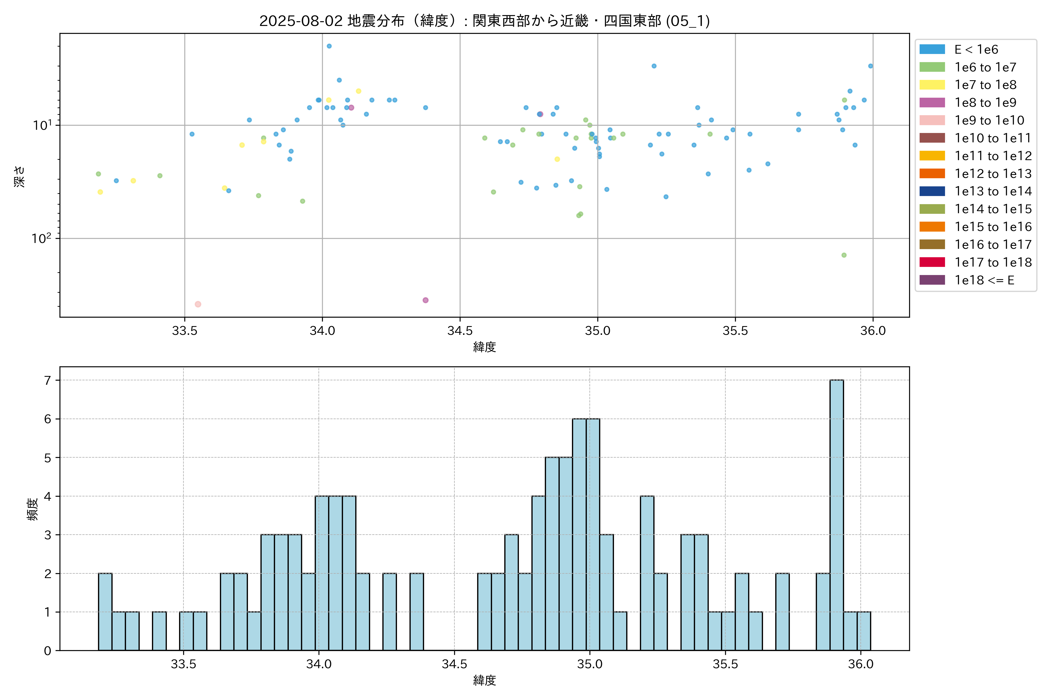
Task: Click the 10² tick label on depth axis
Action: (x=41, y=238)
